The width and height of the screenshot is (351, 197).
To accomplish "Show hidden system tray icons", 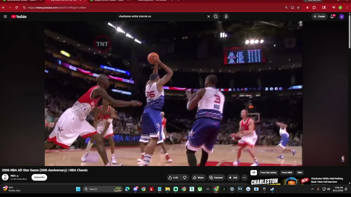I will 312,189.
